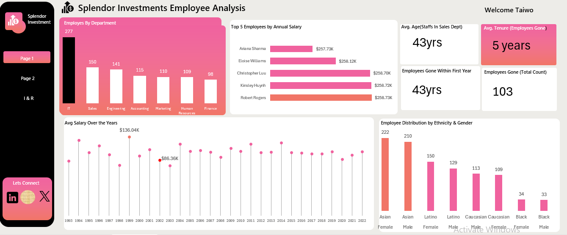Viewport: 567px width, 235px height.
Task: Click the money-growth icon beside the dashboard title
Action: pos(68,8)
